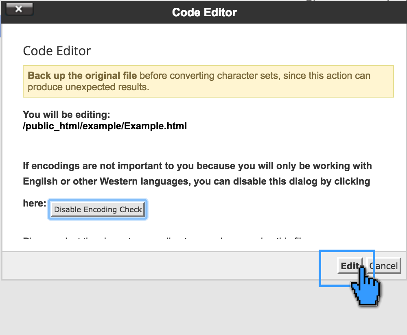Select the /public_html/example/Example.html file path
Screen dimensions: 407x335
(x=105, y=126)
